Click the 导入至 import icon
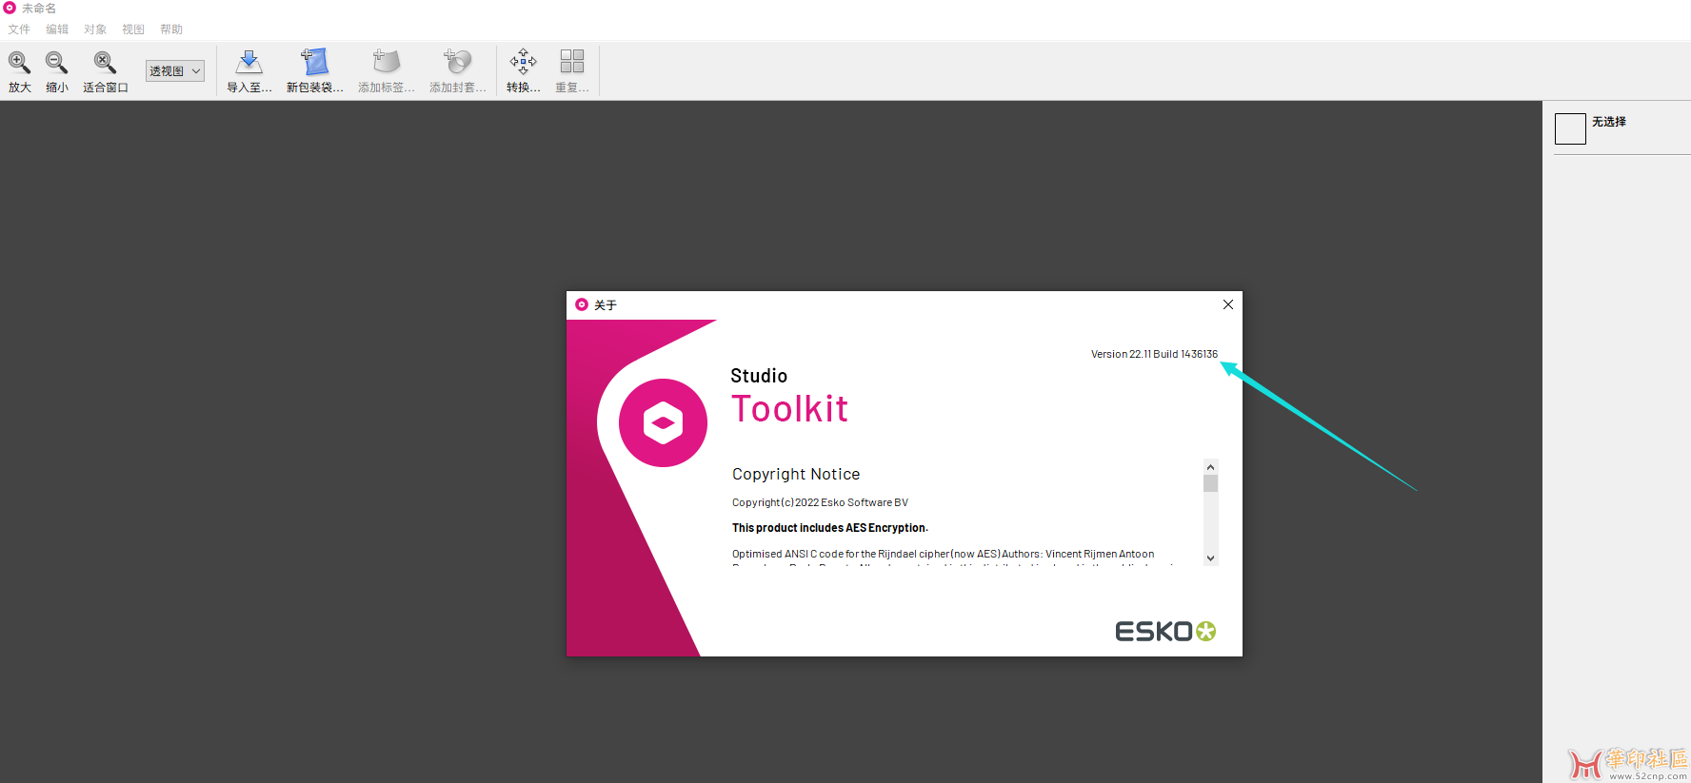 249,71
